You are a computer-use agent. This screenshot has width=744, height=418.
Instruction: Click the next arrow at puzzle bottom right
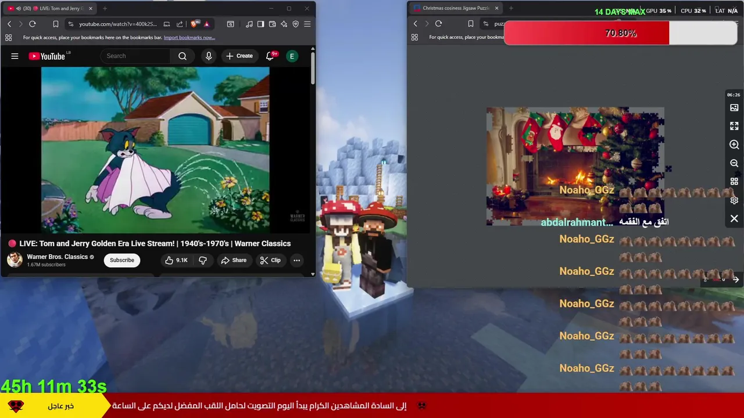click(735, 280)
